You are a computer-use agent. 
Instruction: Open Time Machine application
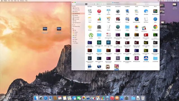pyautogui.click(x=118, y=27)
